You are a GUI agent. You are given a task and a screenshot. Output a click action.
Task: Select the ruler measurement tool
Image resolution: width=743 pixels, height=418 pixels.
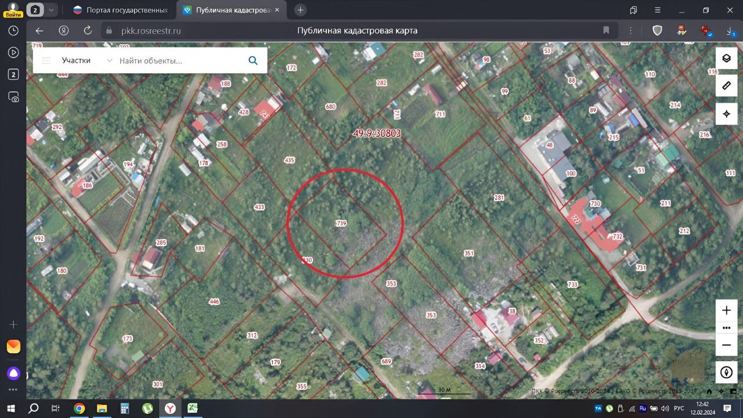tap(726, 86)
